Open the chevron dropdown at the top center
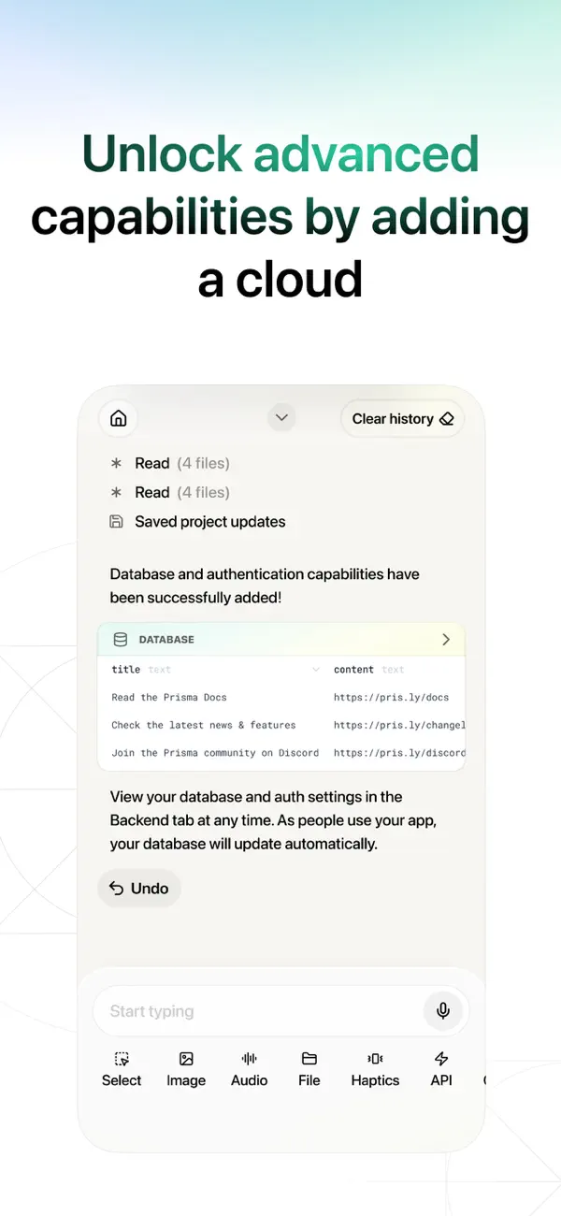Viewport: 561px width, 1216px height. [280, 417]
